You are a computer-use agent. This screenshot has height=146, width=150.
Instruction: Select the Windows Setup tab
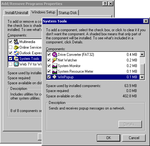[43, 12]
